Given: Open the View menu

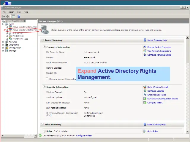Looking at the screenshot, I should [19, 12].
